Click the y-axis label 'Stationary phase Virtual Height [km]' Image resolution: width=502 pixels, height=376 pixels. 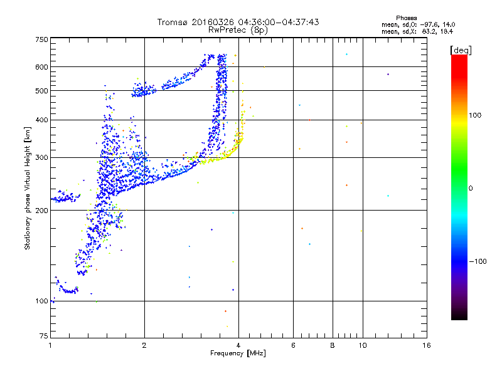click(x=28, y=188)
